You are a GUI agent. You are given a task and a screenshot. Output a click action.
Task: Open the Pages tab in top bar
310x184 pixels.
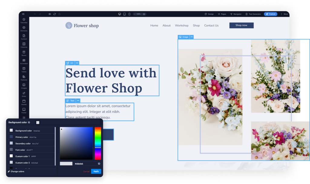coord(222,14)
